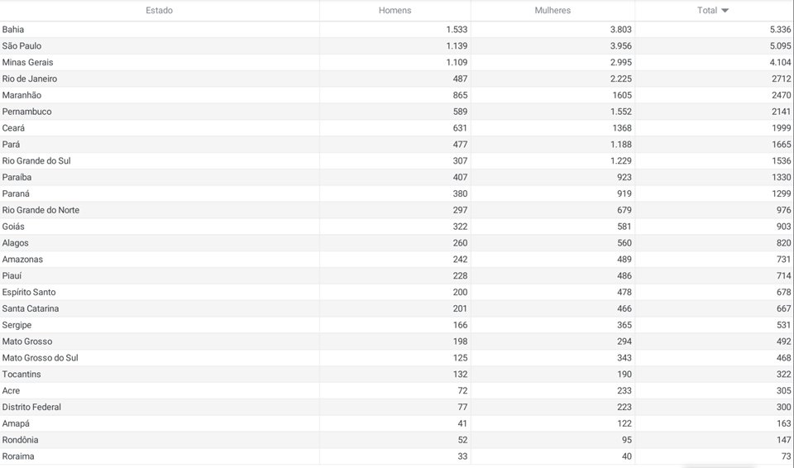This screenshot has height=468, width=794.
Task: Select the Rio Grande do Sul row
Action: [397, 160]
